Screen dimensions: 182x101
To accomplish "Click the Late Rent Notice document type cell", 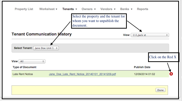I will coord(23,74).
